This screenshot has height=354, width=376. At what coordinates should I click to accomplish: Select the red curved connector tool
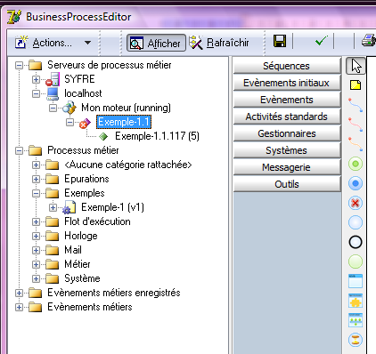[x=356, y=125]
